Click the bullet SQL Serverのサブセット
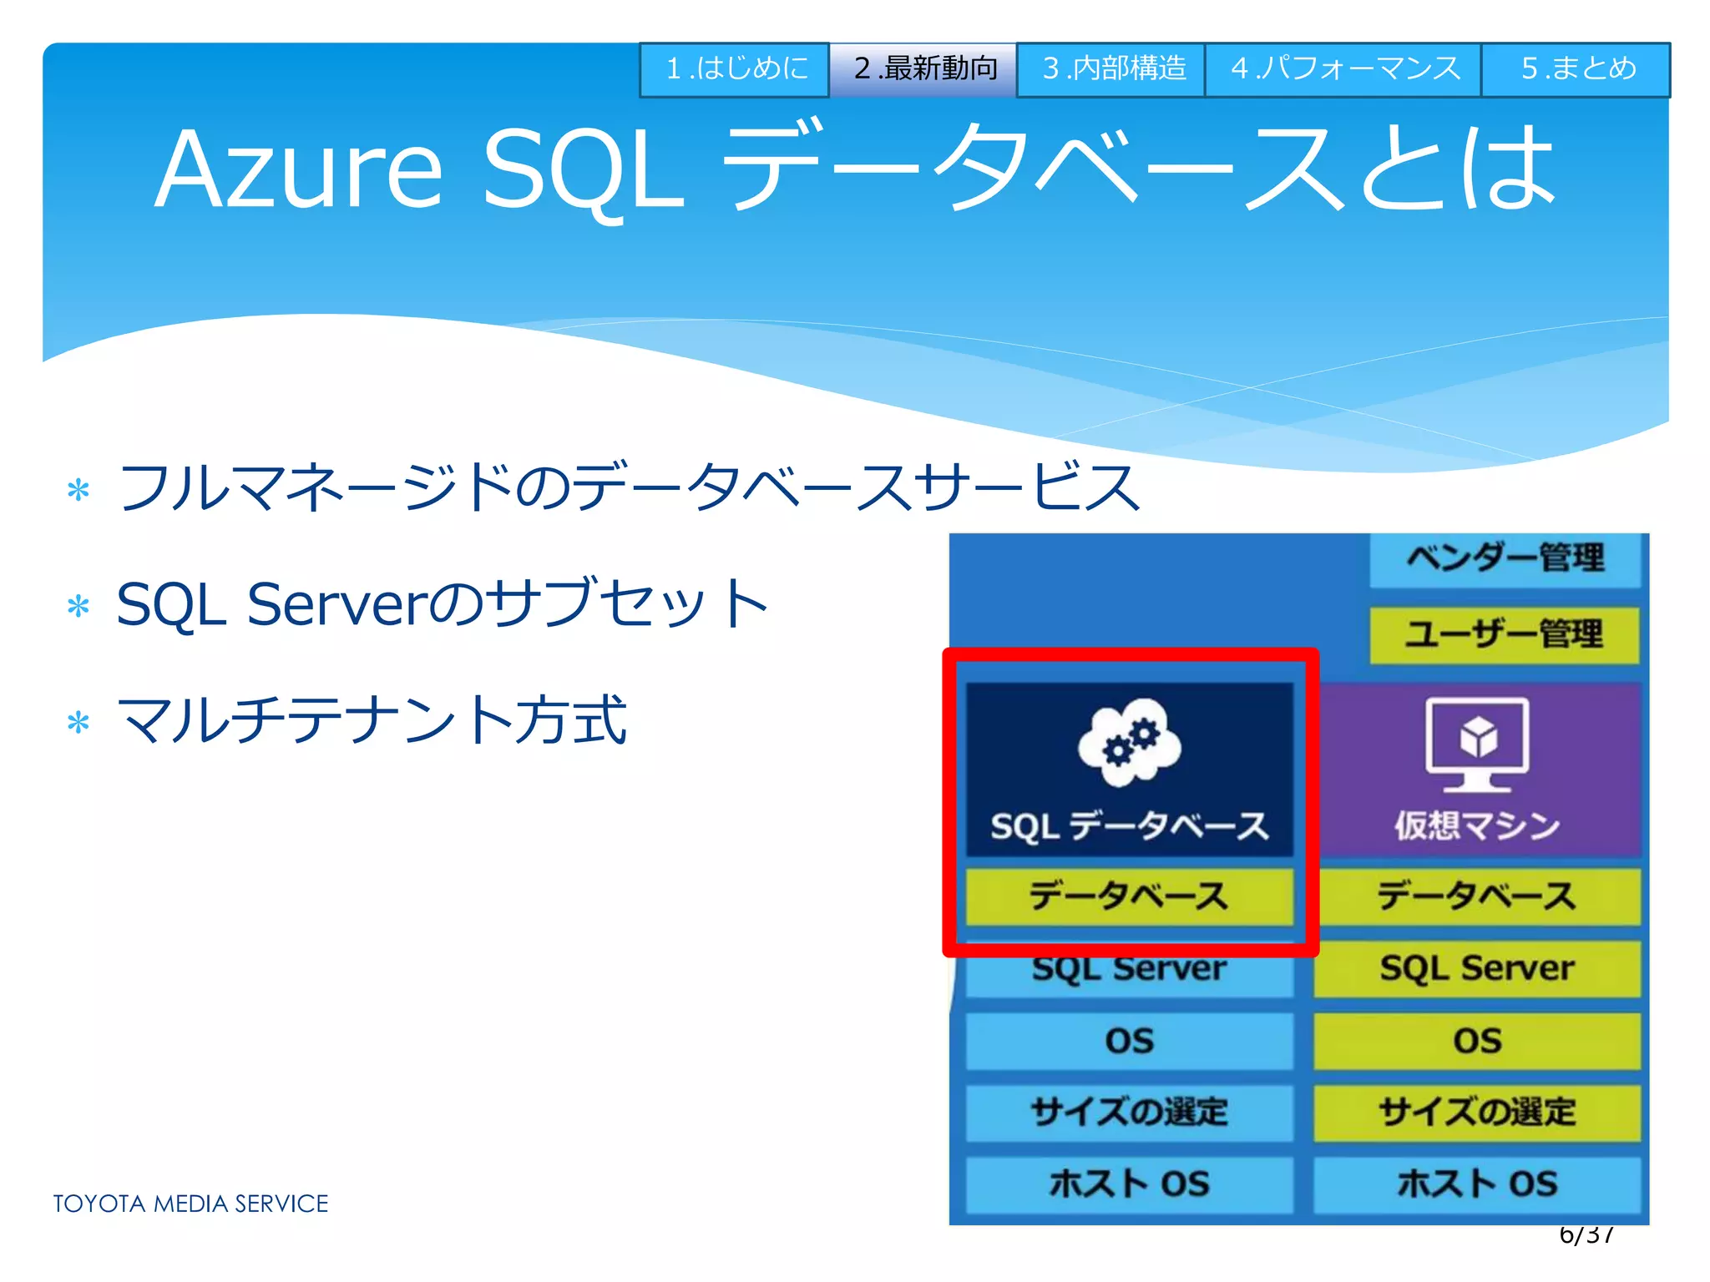Viewport: 1710px width, 1282px height. 443,603
